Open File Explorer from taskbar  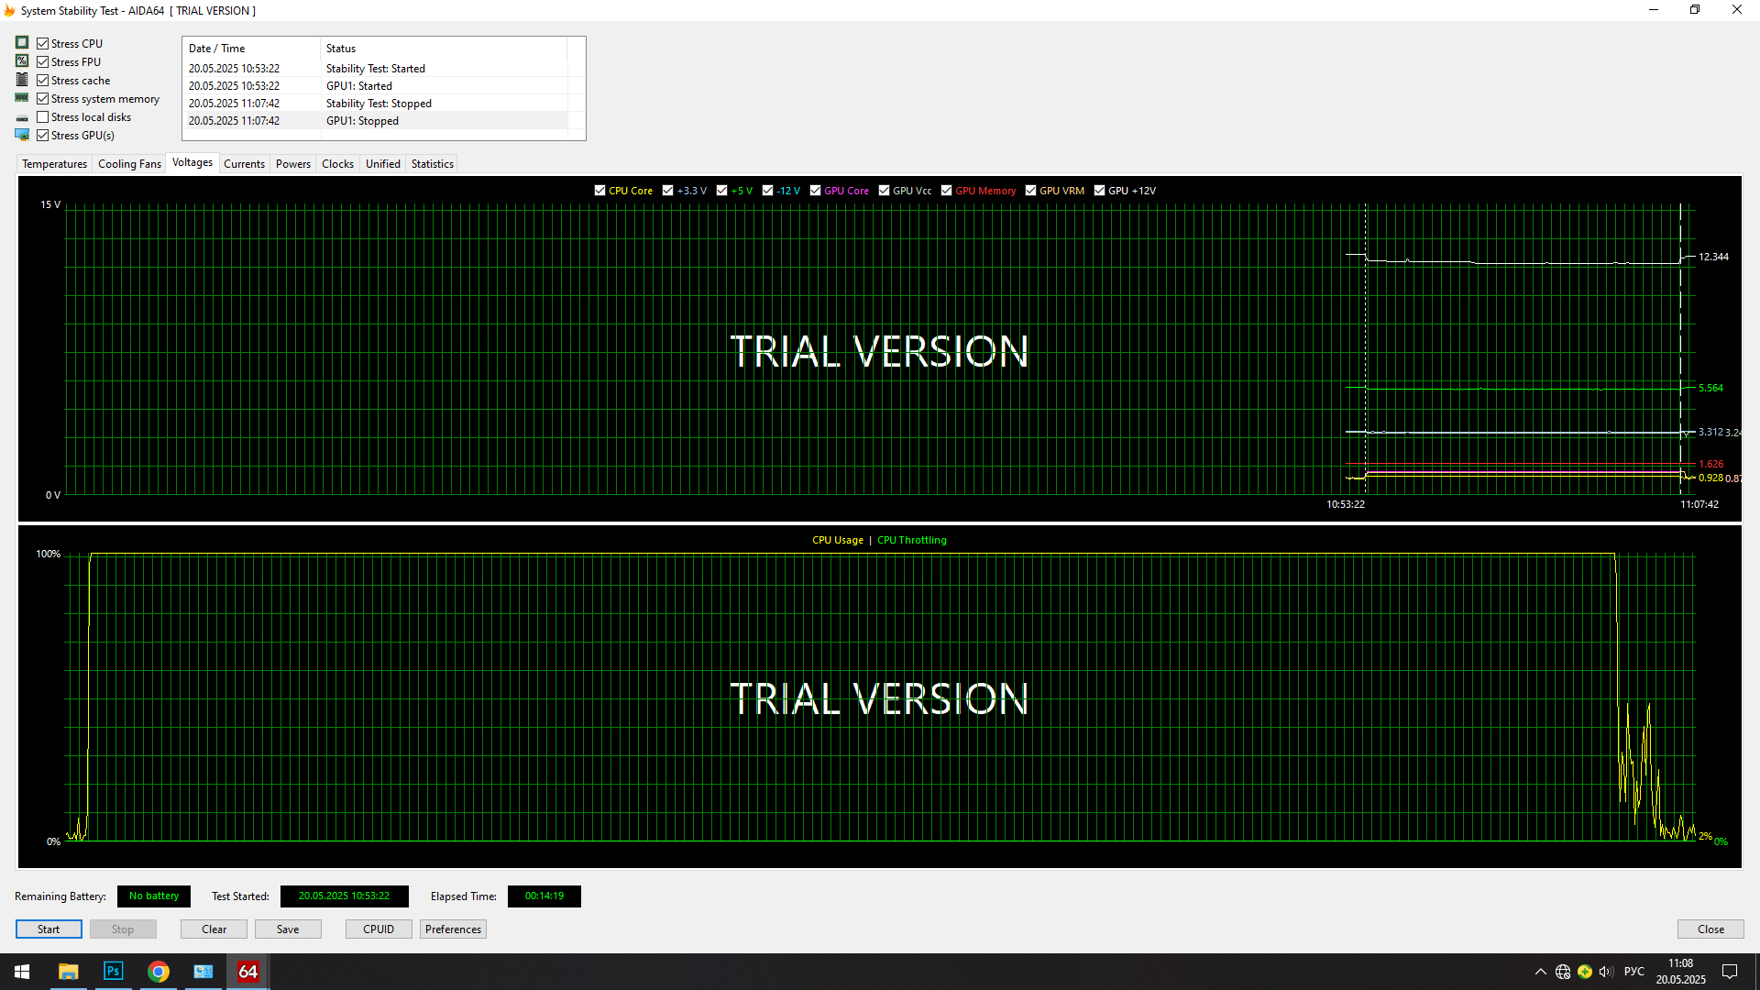point(68,972)
